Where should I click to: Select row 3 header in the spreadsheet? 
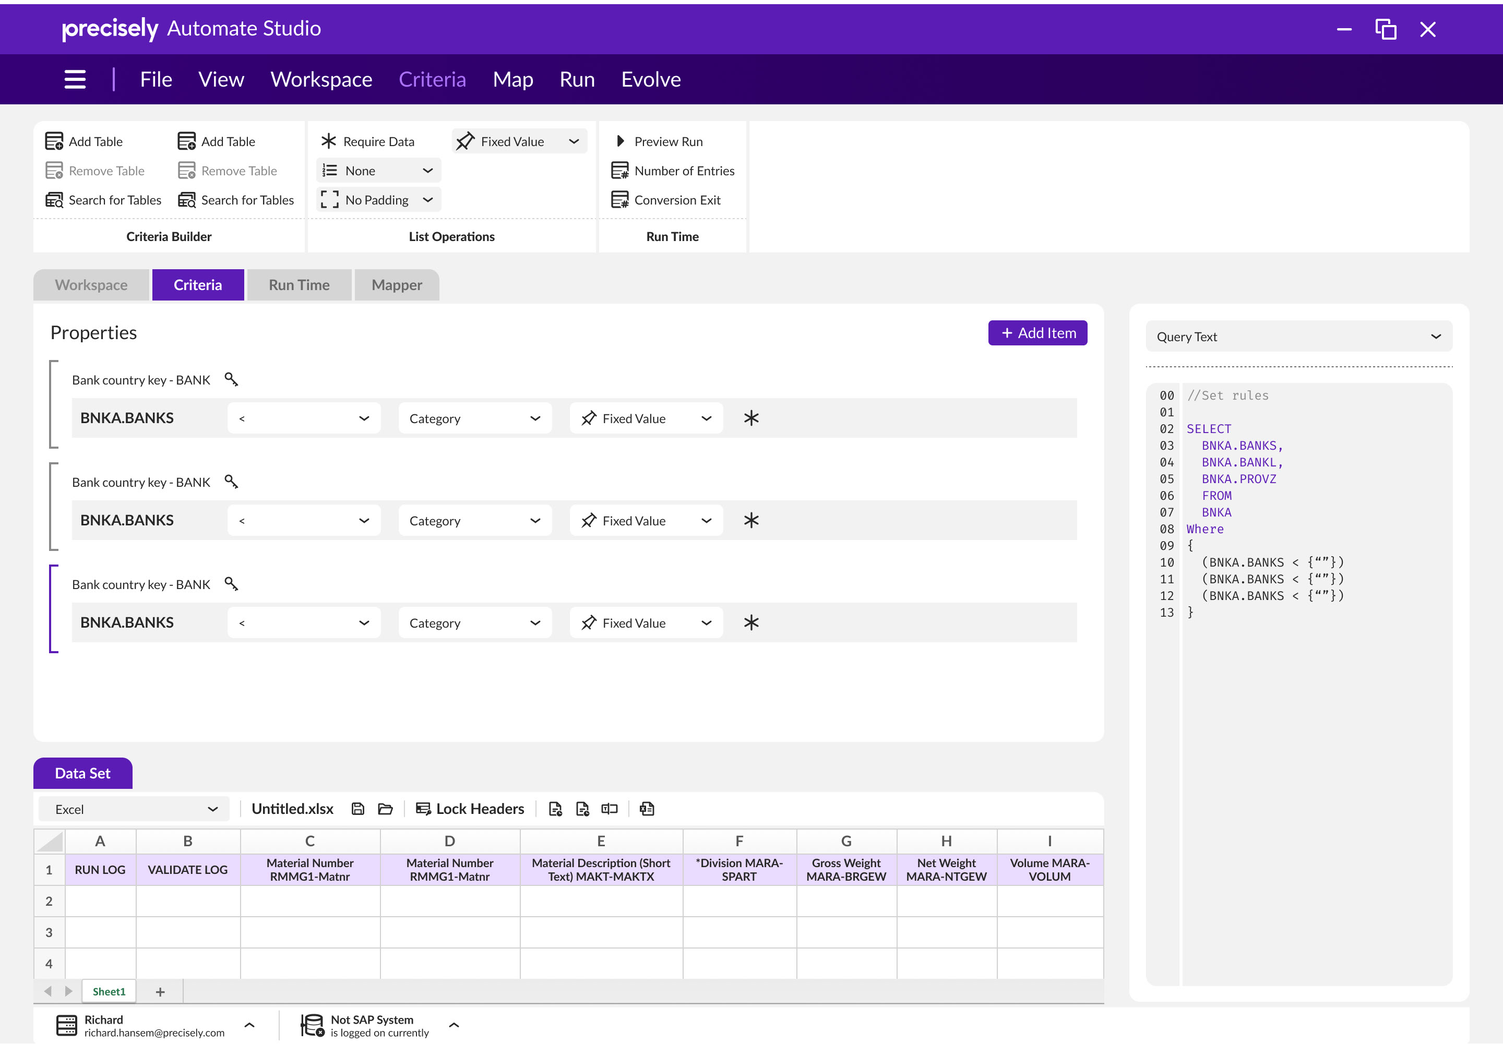(x=49, y=932)
